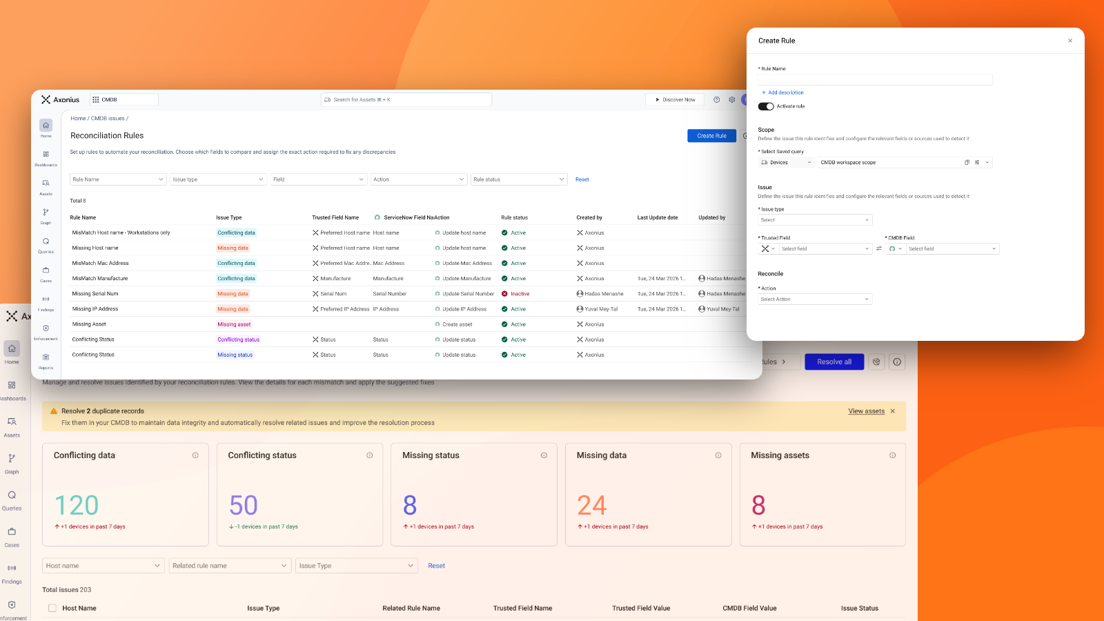
Task: Open Home in the Reconciliation Rules sidebar
Action: (x=46, y=128)
